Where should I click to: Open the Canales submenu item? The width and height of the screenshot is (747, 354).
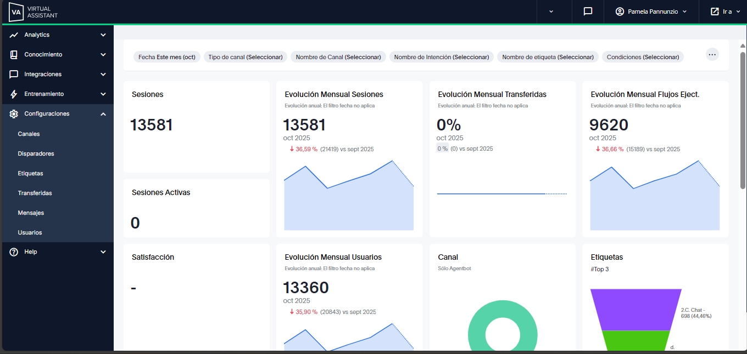[x=29, y=134]
